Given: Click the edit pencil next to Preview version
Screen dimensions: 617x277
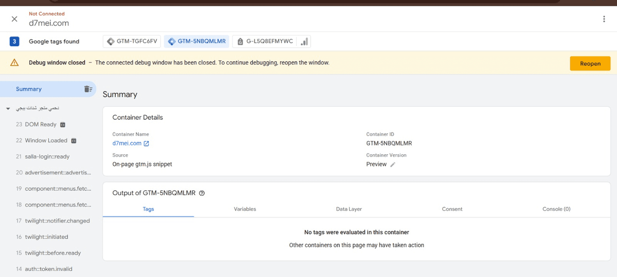Looking at the screenshot, I should [393, 164].
